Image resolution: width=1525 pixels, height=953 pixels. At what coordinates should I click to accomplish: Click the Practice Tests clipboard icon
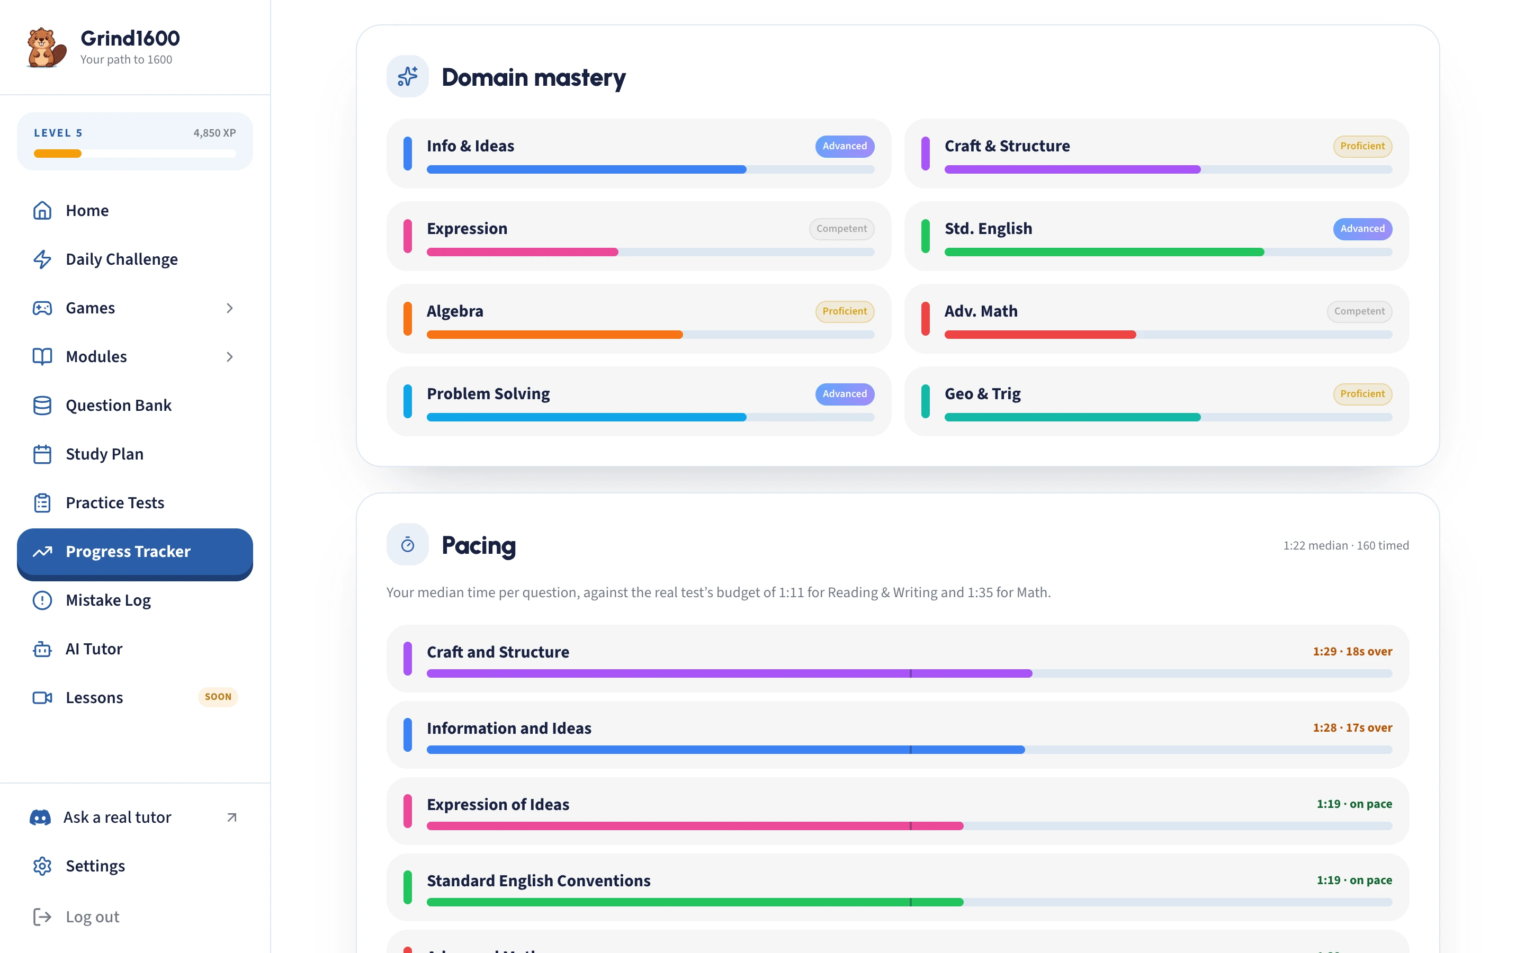[x=42, y=503]
